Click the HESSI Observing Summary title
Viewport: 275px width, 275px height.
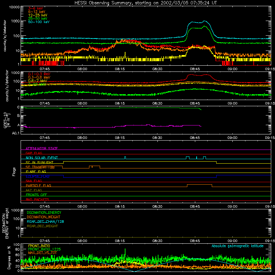(145, 3)
